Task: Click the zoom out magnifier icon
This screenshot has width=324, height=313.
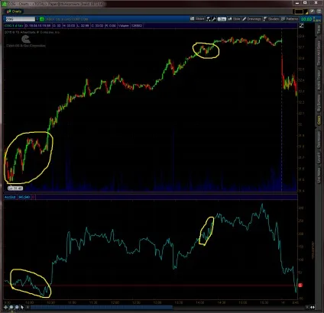Action: click(17, 308)
